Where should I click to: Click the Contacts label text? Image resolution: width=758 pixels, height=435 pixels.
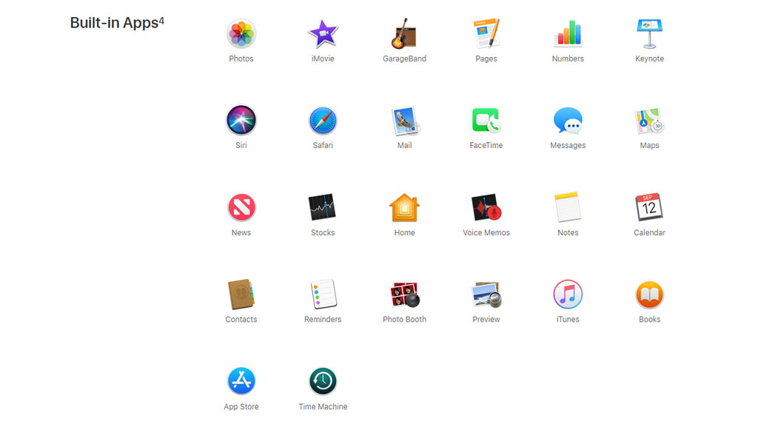pos(241,319)
